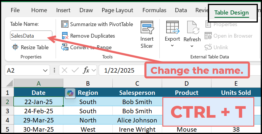
Task: Open the Formulas tab
Action: click(x=154, y=10)
